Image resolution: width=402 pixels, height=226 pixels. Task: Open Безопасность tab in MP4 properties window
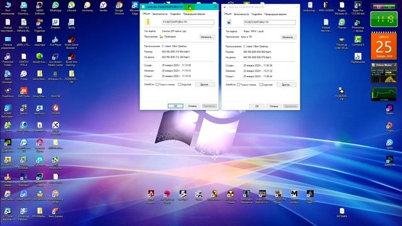(241, 14)
